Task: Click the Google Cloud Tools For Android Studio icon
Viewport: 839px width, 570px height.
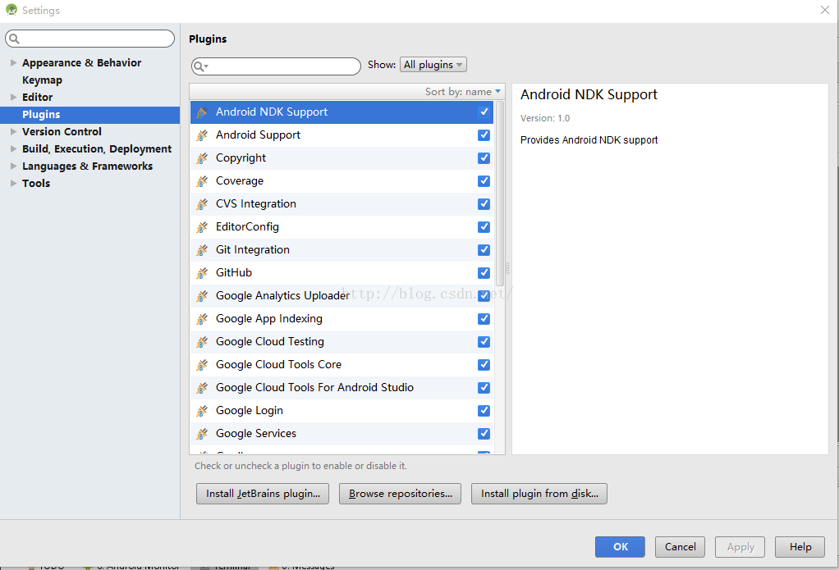Action: click(202, 388)
